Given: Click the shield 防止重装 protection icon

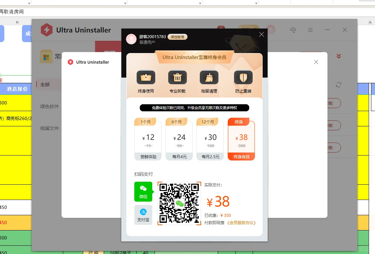Looking at the screenshot, I should [x=243, y=77].
